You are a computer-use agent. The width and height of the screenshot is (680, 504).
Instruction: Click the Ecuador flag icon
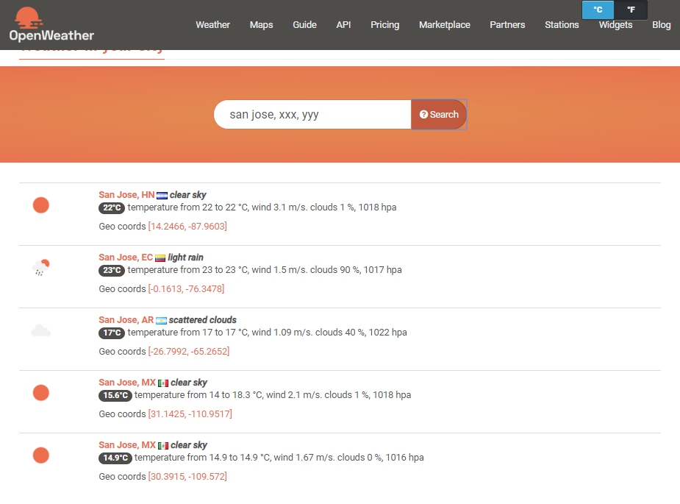160,258
